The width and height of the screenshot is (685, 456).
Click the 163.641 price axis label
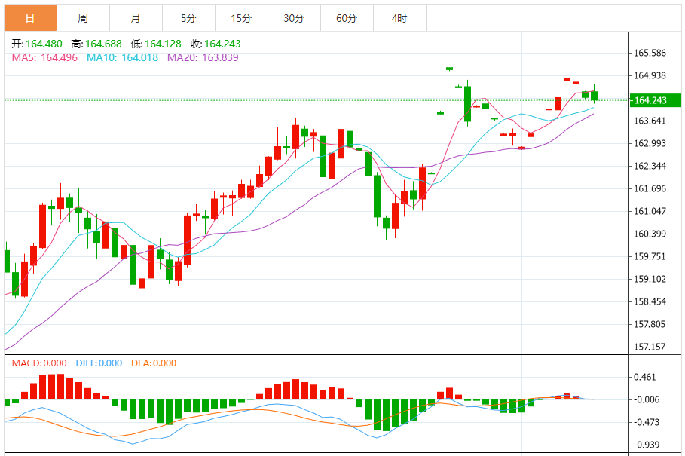650,121
